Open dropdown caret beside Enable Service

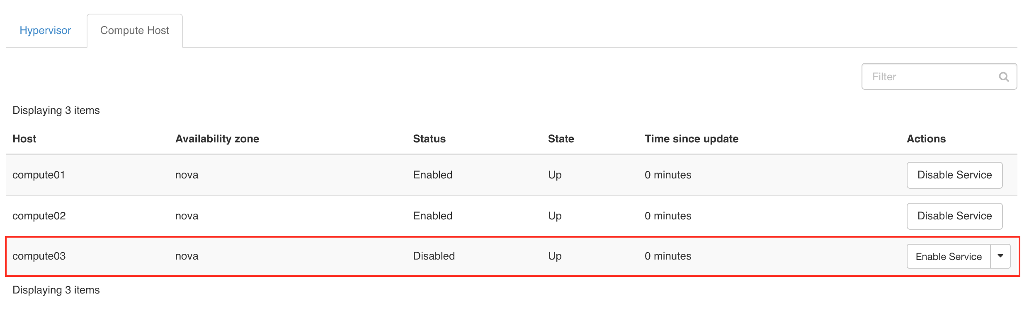point(1000,256)
